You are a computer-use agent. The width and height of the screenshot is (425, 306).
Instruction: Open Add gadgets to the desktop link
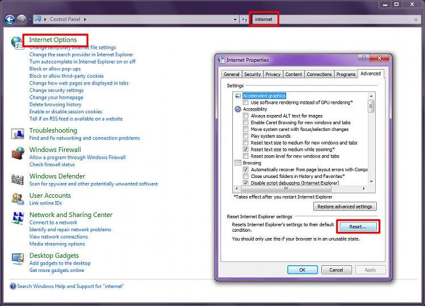pos(60,263)
